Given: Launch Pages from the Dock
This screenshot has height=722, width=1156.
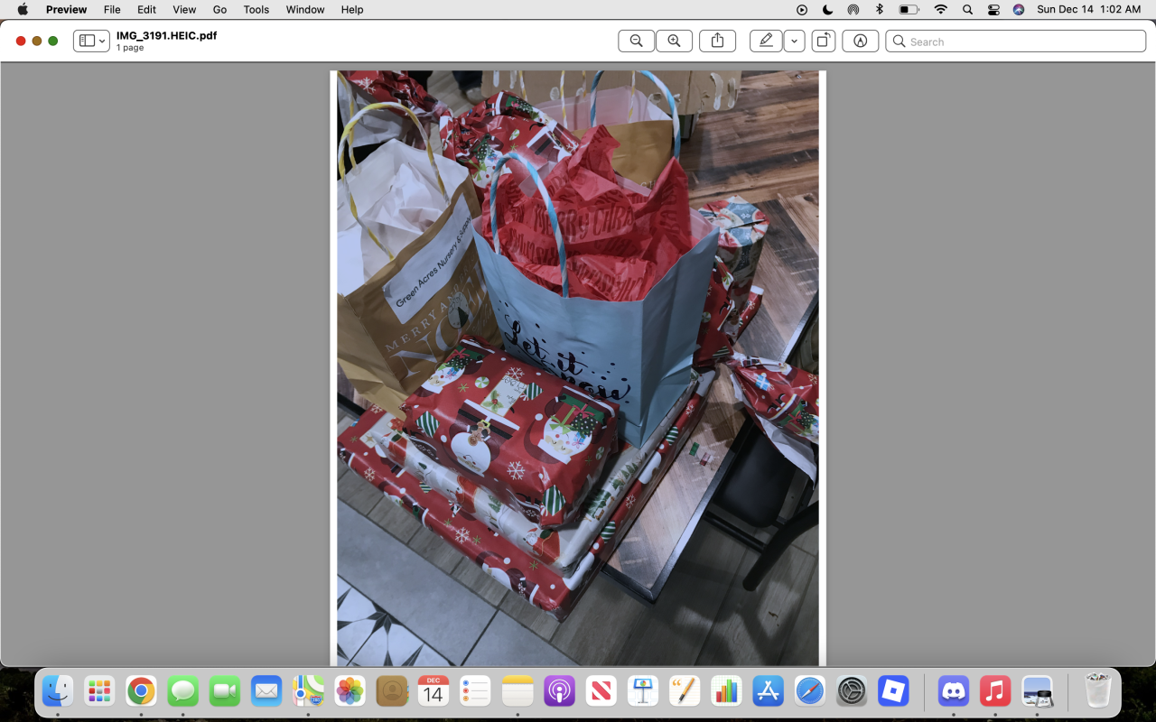Looking at the screenshot, I should (x=685, y=692).
